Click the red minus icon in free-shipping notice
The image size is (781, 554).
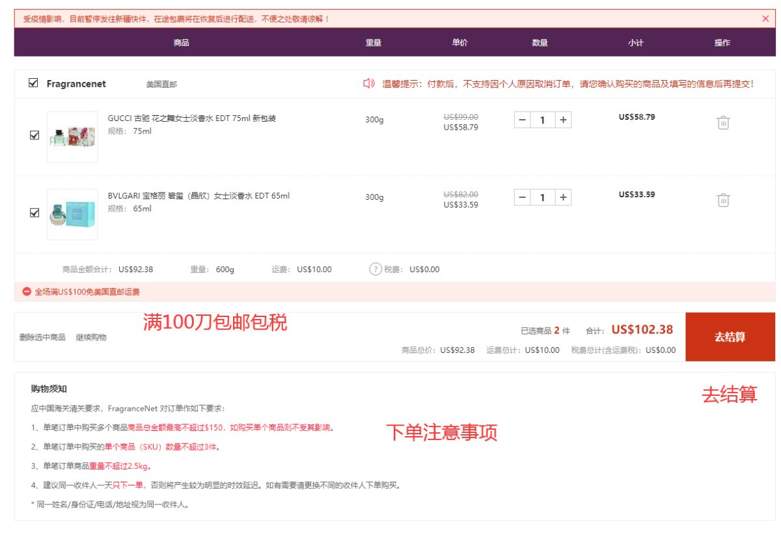[x=27, y=292]
